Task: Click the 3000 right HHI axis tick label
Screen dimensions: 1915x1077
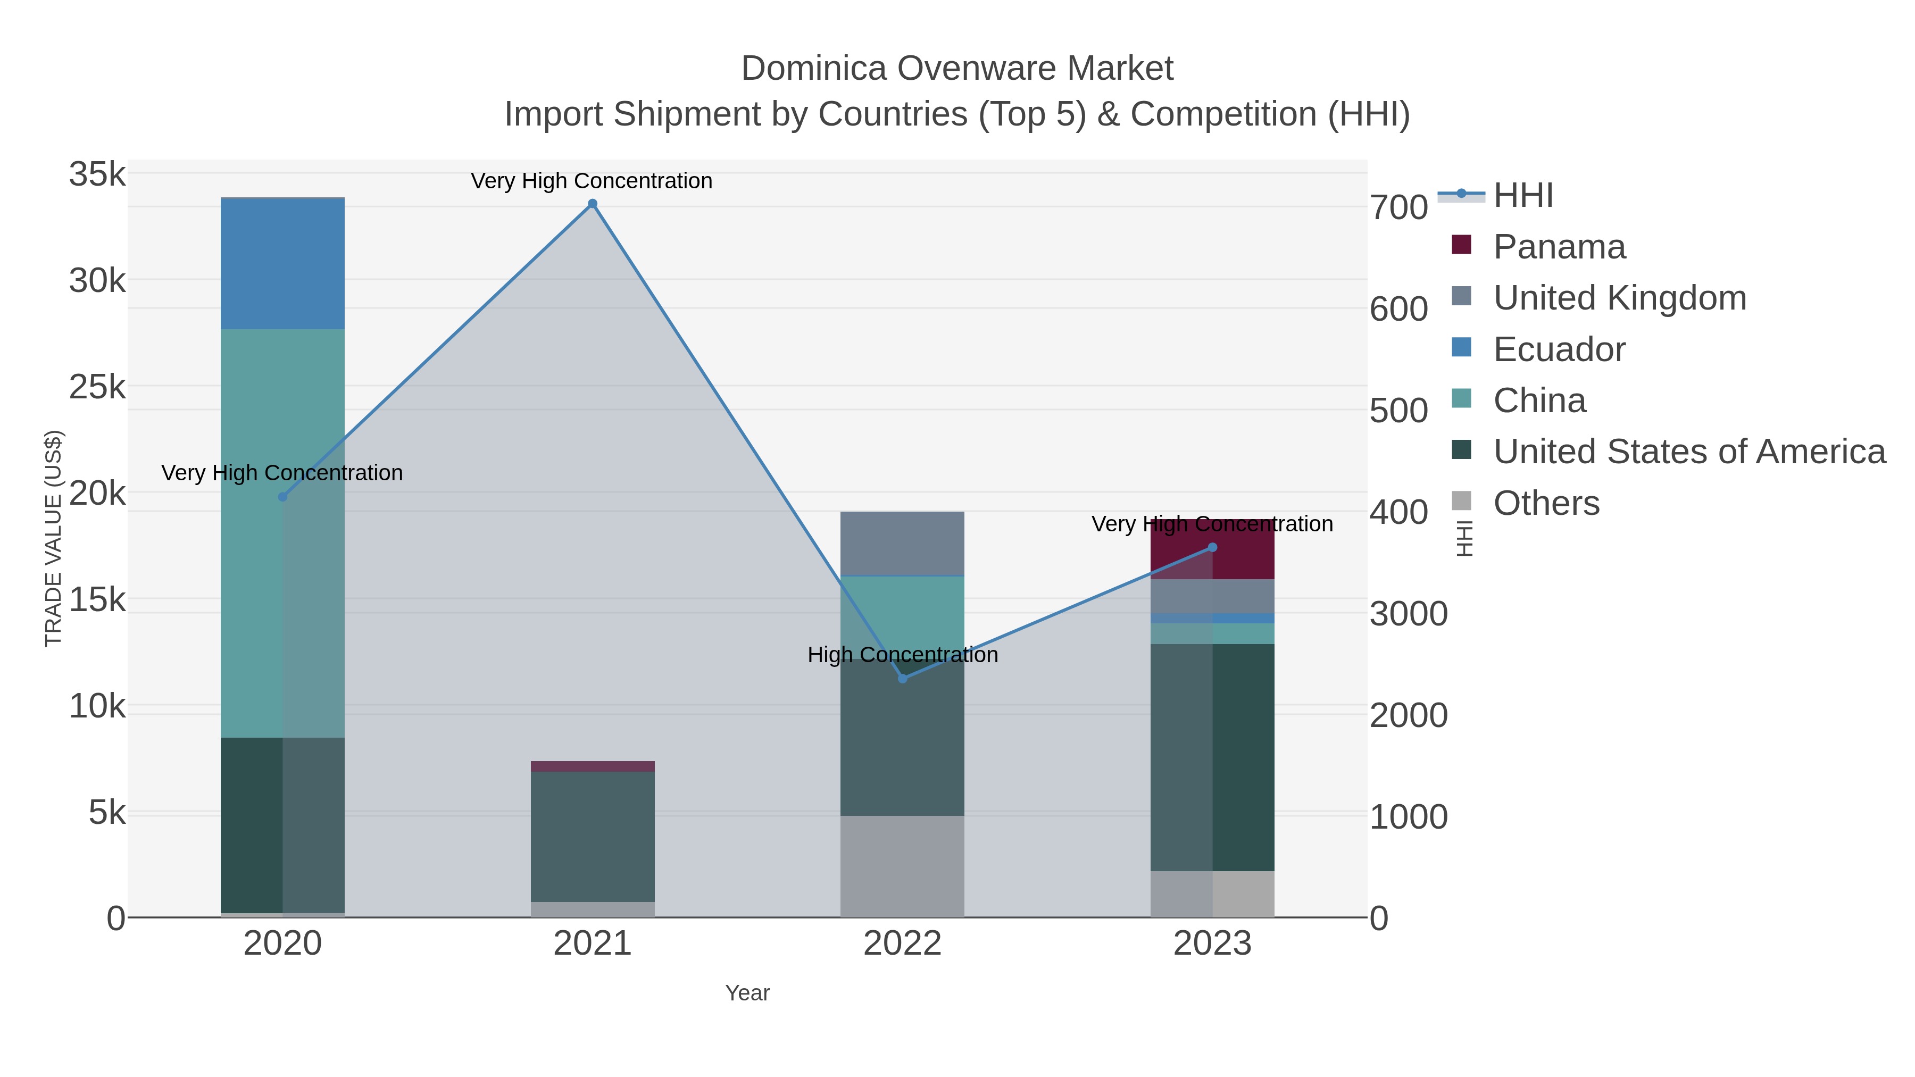Action: click(x=1409, y=614)
